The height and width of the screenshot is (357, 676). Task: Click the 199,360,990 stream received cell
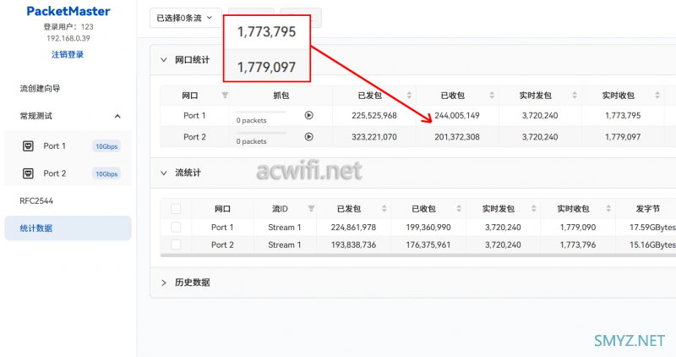point(428,227)
